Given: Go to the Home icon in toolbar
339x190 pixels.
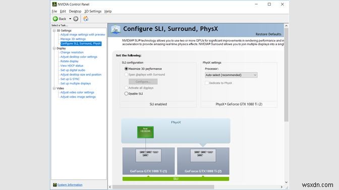Looking at the screenshot, I should pyautogui.click(x=86, y=19).
